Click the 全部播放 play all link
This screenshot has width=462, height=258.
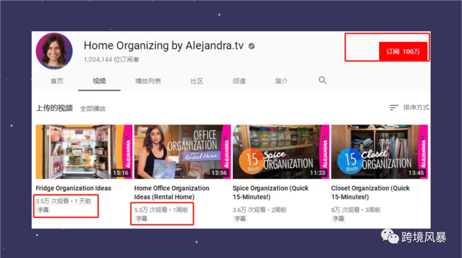tap(93, 109)
